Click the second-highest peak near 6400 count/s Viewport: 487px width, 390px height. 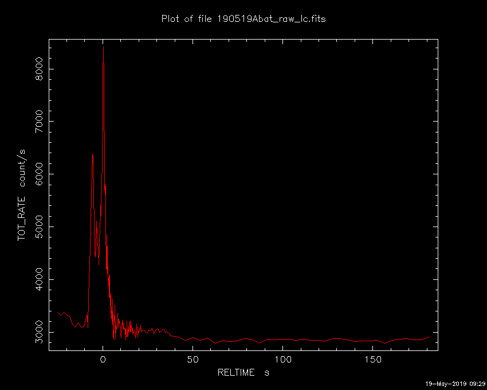click(92, 154)
